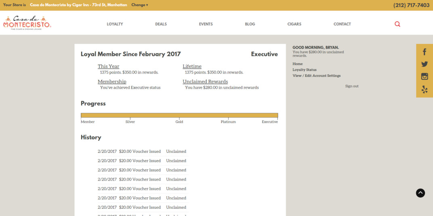433x216 pixels.
Task: Open View / Edit Account Settings
Action: pyautogui.click(x=316, y=76)
